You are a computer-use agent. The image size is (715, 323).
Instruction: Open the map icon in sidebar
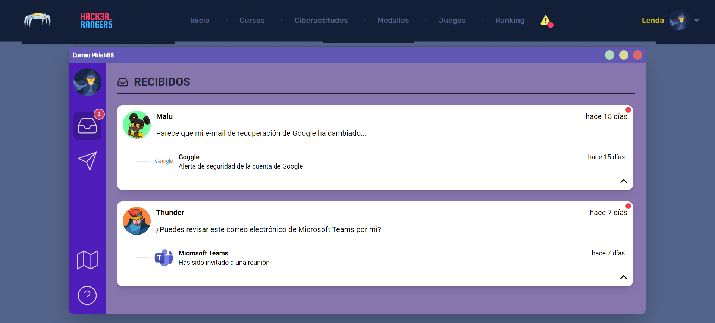87,260
